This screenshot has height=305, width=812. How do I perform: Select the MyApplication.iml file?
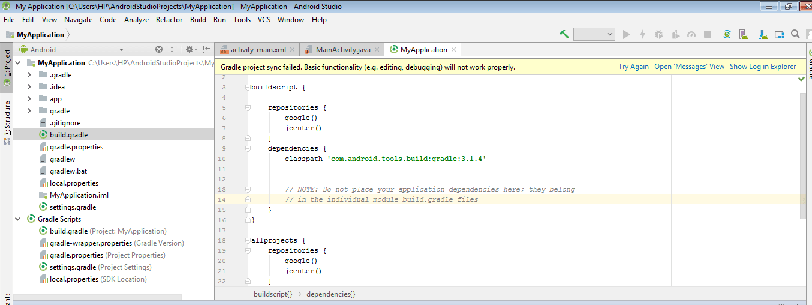pyautogui.click(x=79, y=195)
